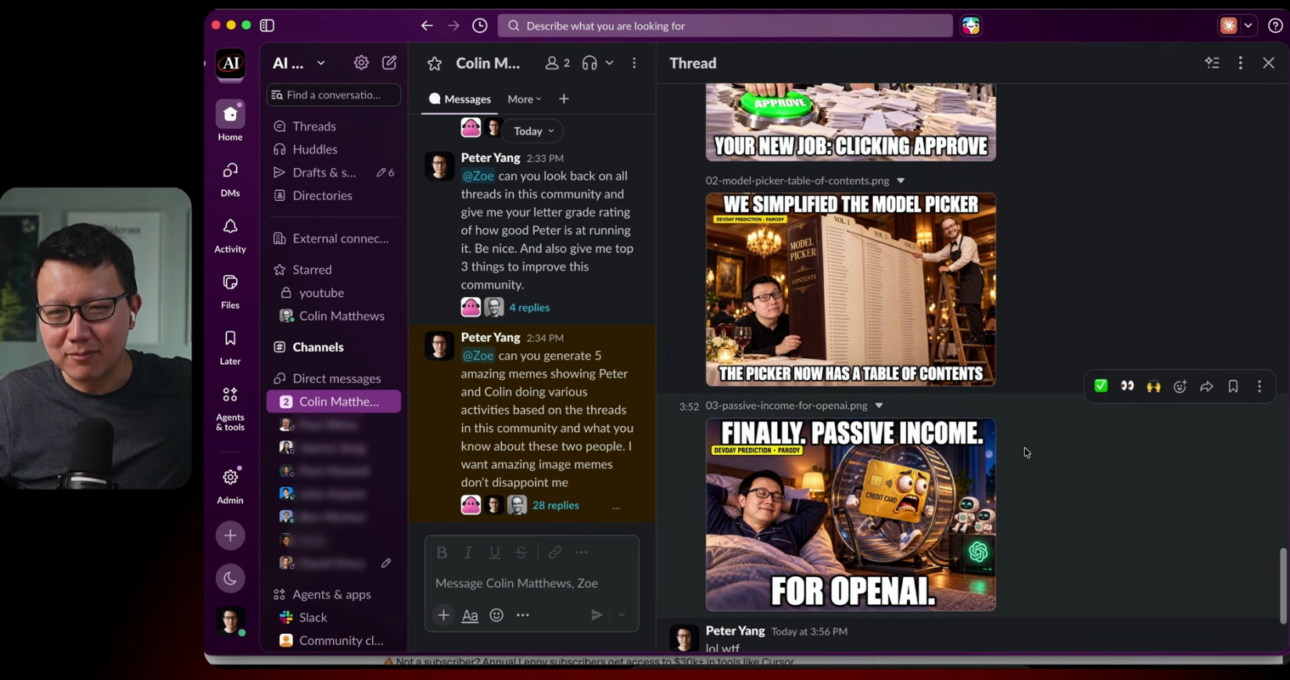Open conversation more actions menu
1290x680 pixels.
pos(634,63)
